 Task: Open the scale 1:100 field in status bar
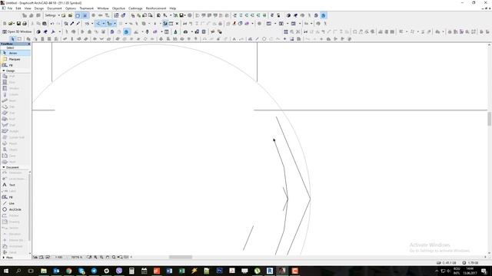[x=58, y=258]
